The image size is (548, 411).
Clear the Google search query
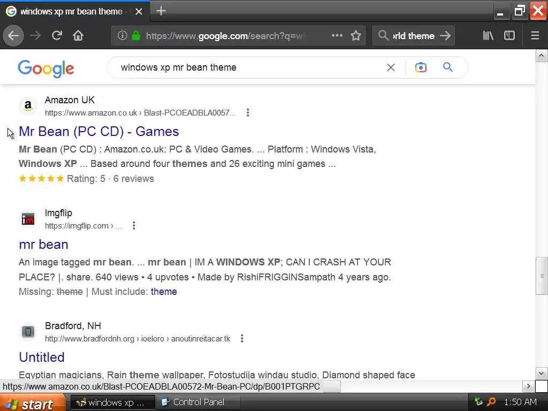[391, 67]
